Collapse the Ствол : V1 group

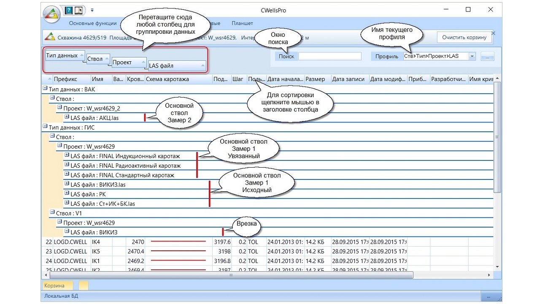pyautogui.click(x=52, y=213)
